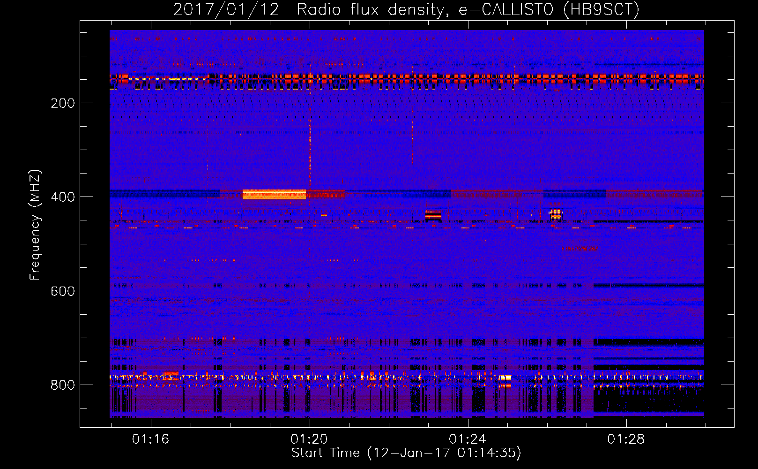Click the 800 frequency tick label
This screenshot has width=758, height=469.
(x=63, y=385)
